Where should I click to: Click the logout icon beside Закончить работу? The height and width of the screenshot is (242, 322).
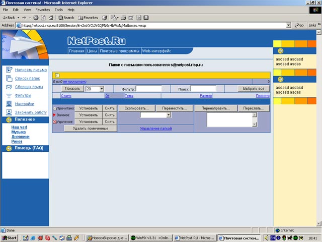click(x=9, y=112)
